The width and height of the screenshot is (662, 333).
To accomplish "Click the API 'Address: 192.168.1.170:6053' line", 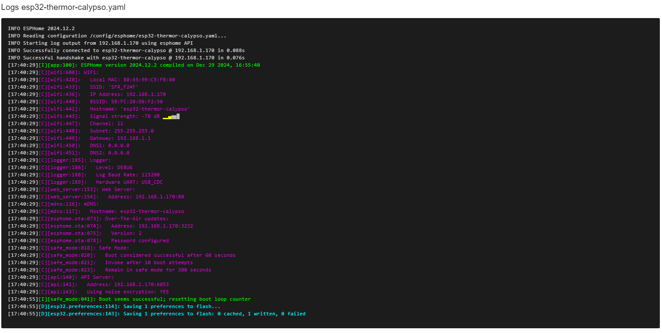I will pyautogui.click(x=88, y=284).
